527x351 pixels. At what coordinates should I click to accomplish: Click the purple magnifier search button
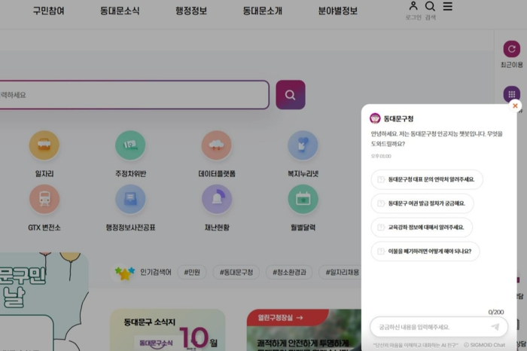click(290, 95)
